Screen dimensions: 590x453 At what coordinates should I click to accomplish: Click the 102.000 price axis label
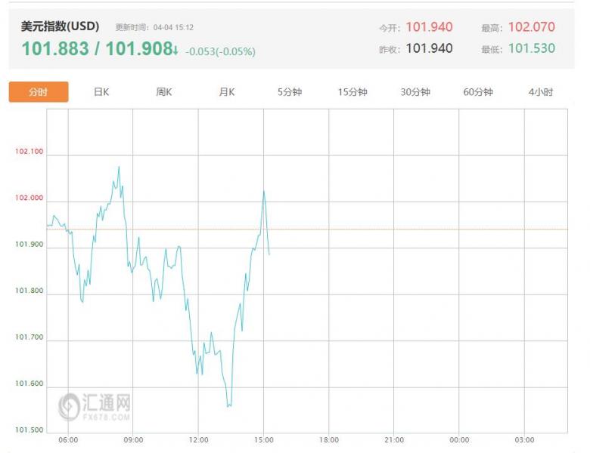[29, 199]
